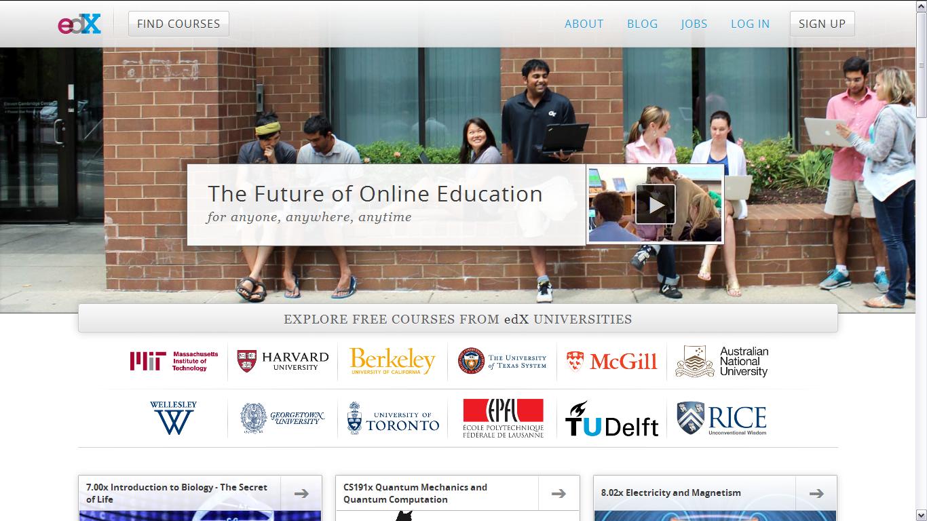The image size is (927, 521).
Task: Click The Future of Online Education headline
Action: [375, 194]
